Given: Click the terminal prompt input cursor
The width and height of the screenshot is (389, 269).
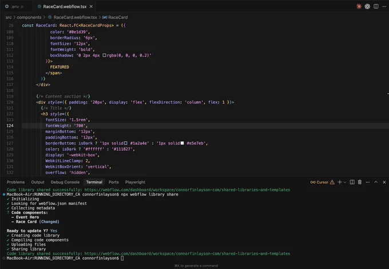Looking at the screenshot, I should point(122,258).
